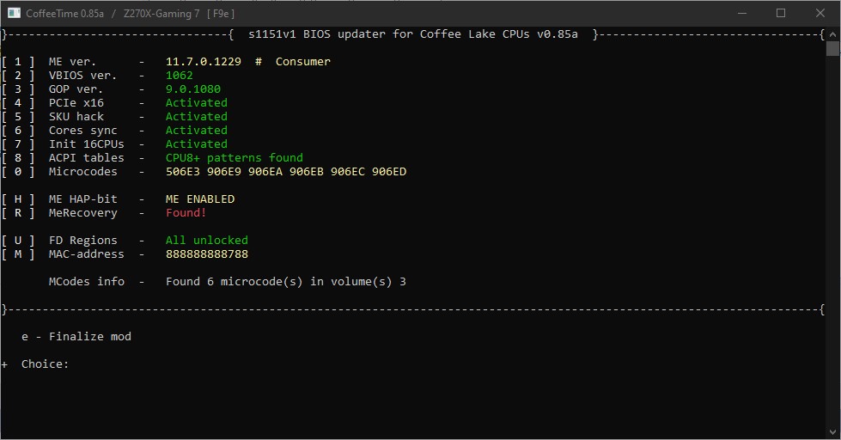Maximize the CoffeeTime window
The width and height of the screenshot is (841, 440).
(x=781, y=14)
